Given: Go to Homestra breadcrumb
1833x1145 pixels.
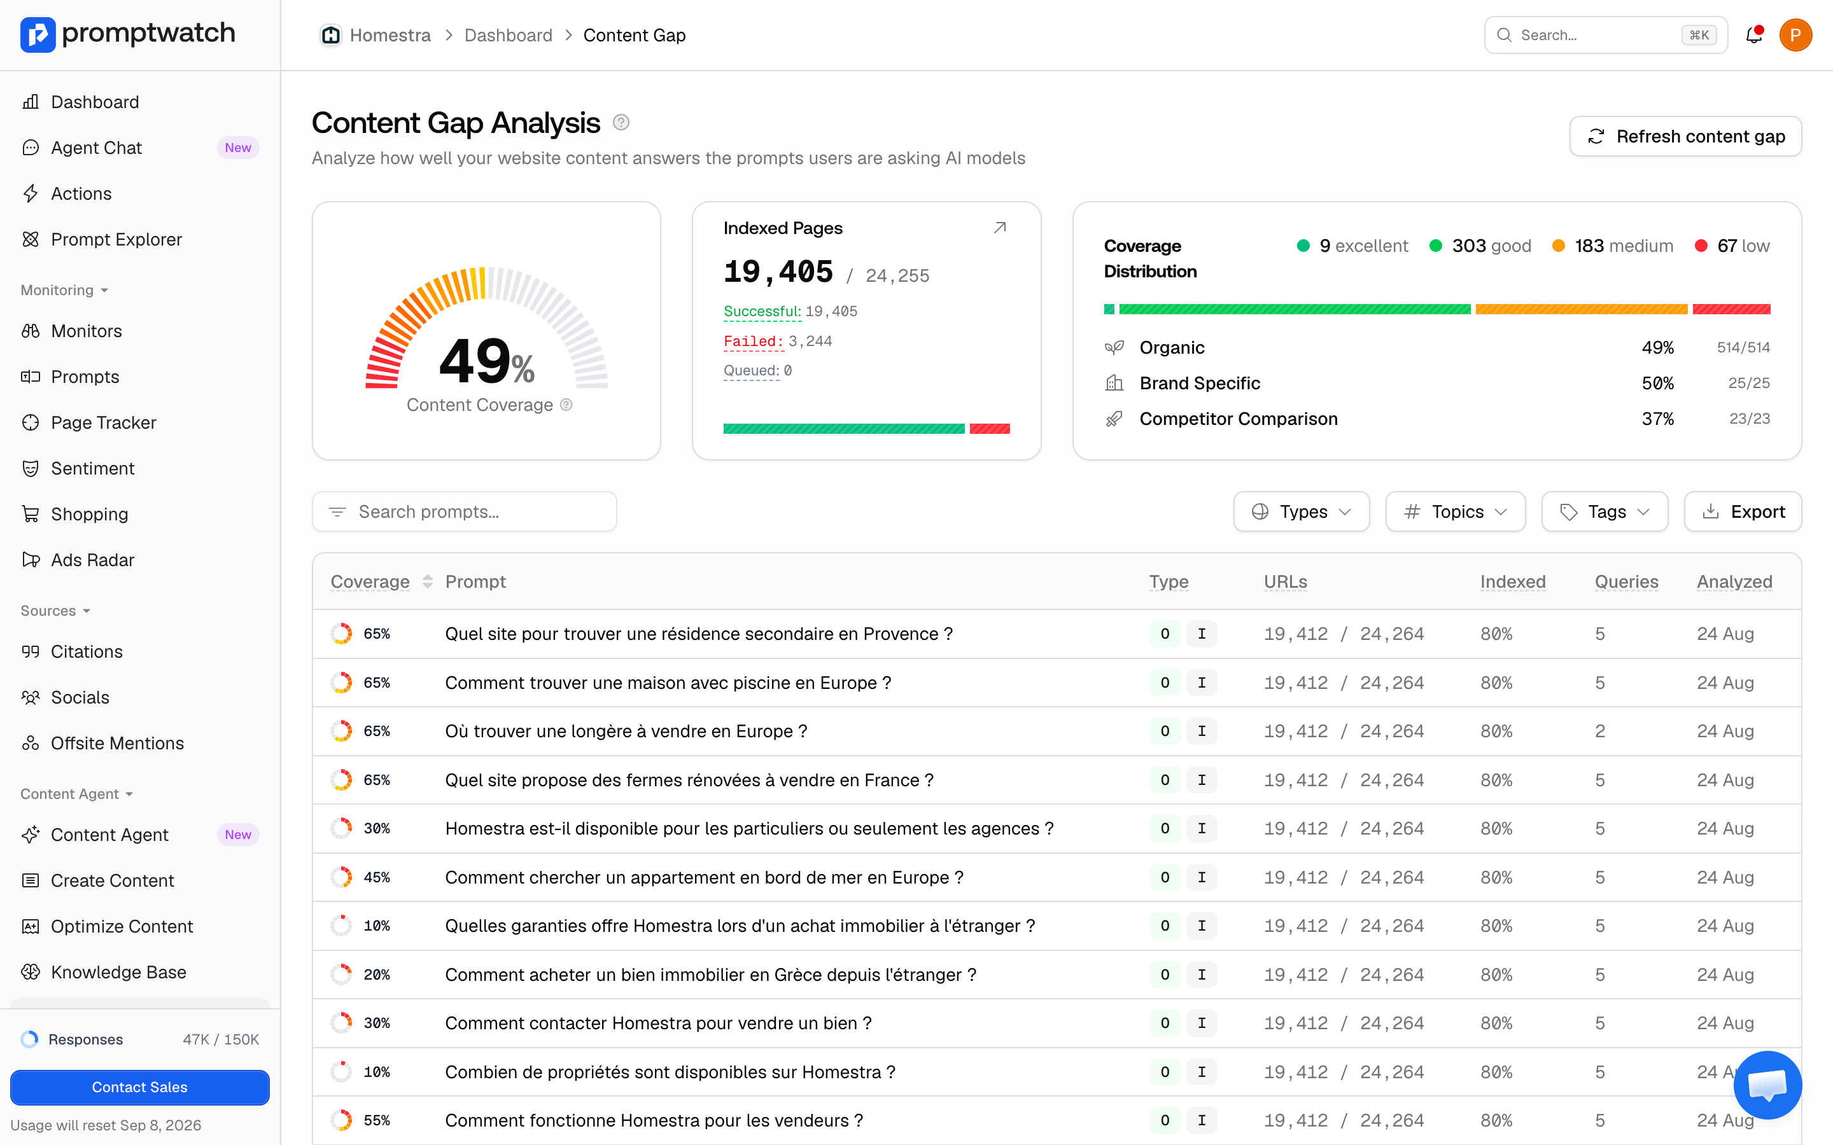Looking at the screenshot, I should click(390, 36).
